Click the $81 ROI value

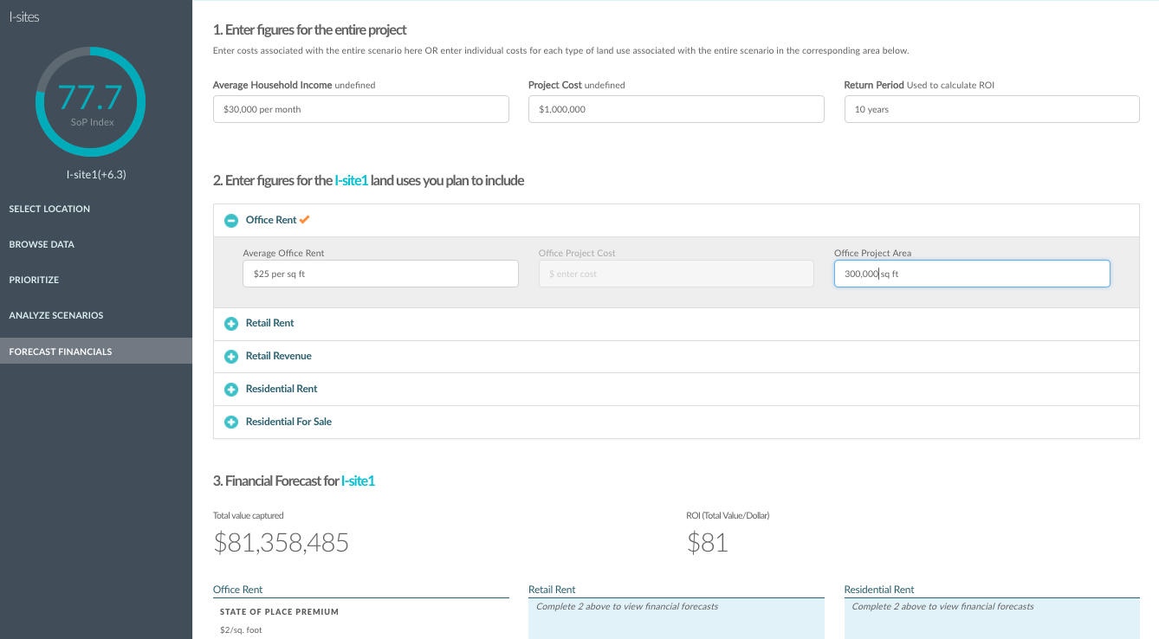708,543
